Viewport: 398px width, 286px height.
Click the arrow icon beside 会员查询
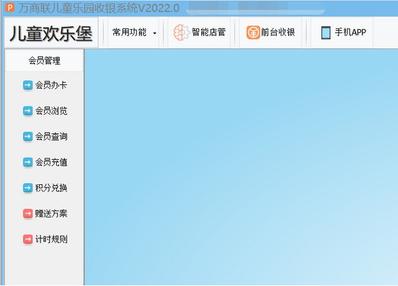tap(28, 137)
